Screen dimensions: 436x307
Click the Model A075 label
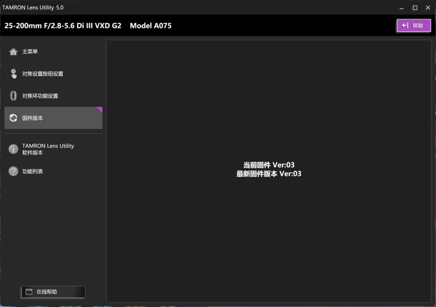[151, 25]
